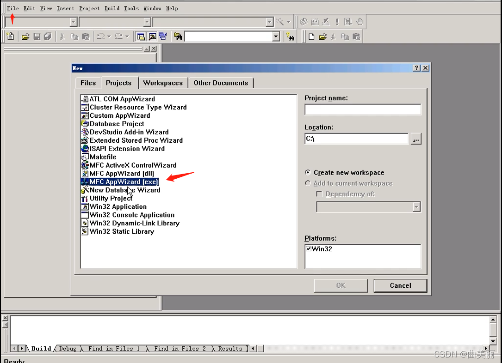This screenshot has height=363, width=502.
Task: Open the Find combo box dropdown arrow
Action: 276,36
